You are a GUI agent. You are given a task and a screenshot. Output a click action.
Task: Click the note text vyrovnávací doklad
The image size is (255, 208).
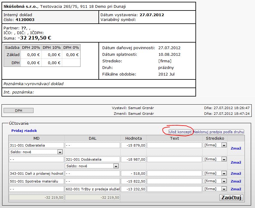44,84
